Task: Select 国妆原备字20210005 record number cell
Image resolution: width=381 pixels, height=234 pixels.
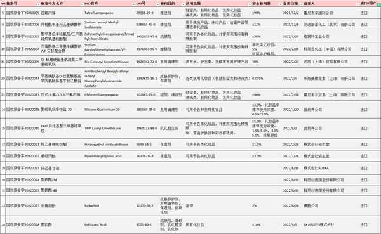Action: (23, 13)
